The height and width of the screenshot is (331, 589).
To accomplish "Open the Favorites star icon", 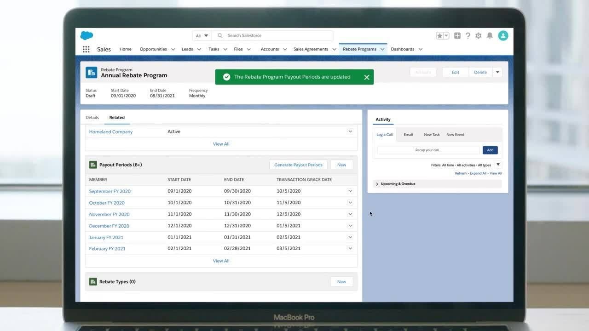I will point(440,35).
